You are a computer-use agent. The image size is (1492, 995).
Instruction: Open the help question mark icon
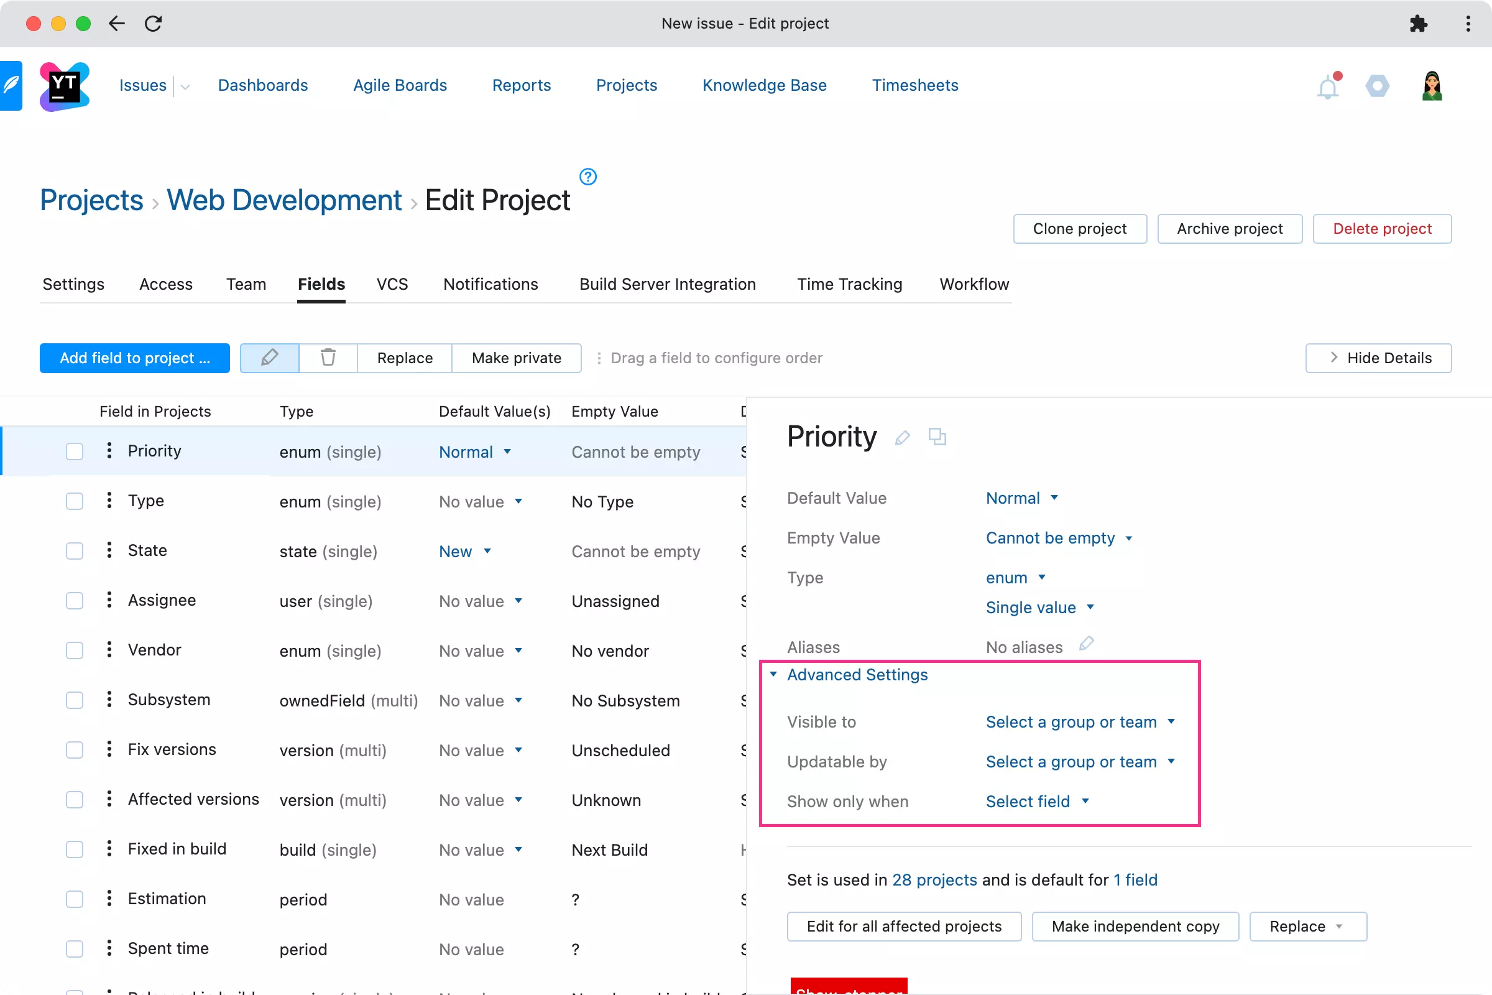tap(588, 177)
